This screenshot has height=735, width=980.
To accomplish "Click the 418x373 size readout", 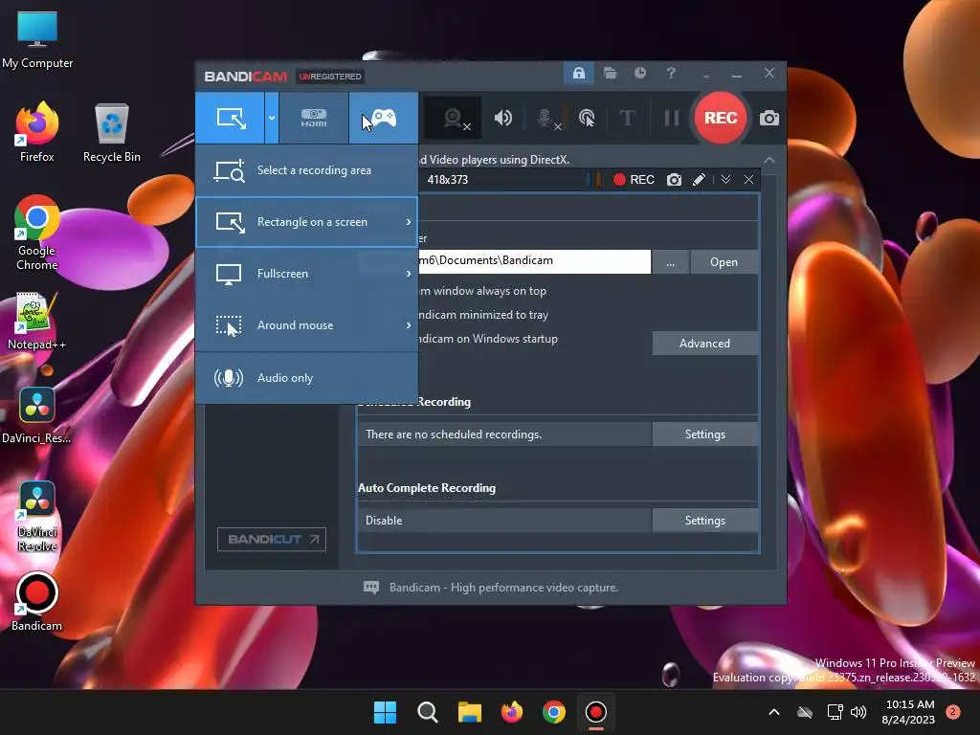I will pyautogui.click(x=448, y=180).
